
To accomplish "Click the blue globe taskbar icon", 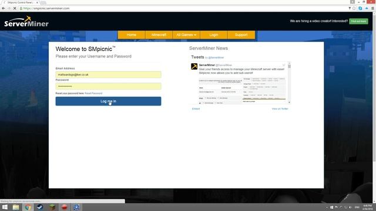I will [76, 207].
